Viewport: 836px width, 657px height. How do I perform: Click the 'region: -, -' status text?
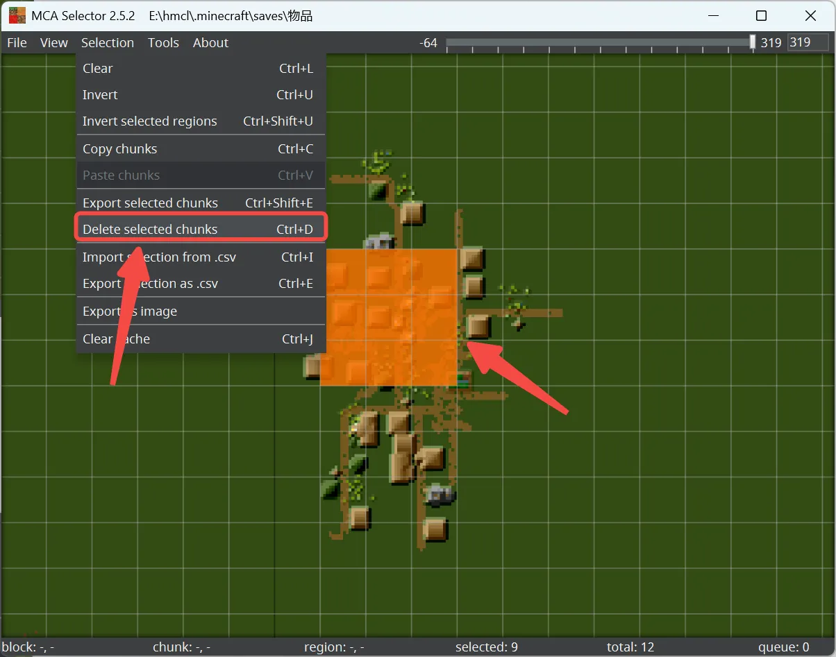[334, 647]
